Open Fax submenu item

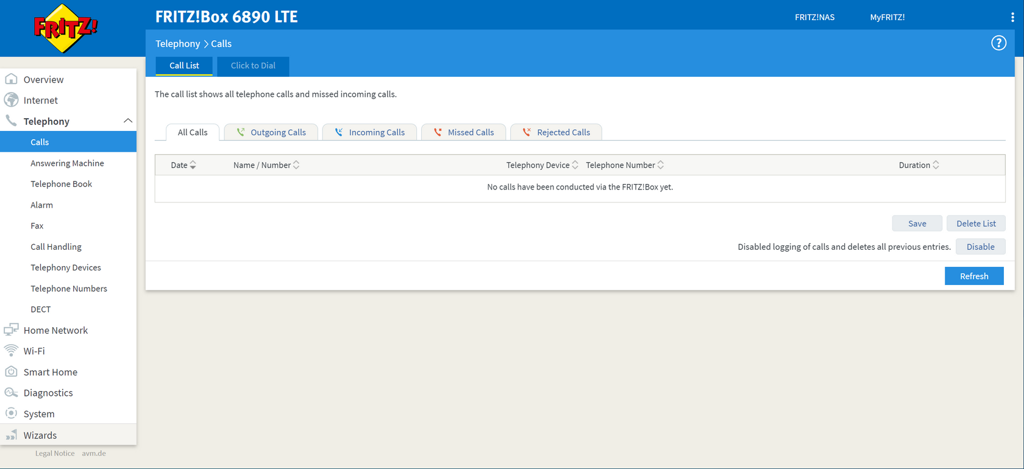(x=68, y=225)
